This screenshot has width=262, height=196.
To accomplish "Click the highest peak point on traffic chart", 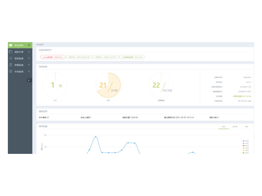I will (95, 137).
